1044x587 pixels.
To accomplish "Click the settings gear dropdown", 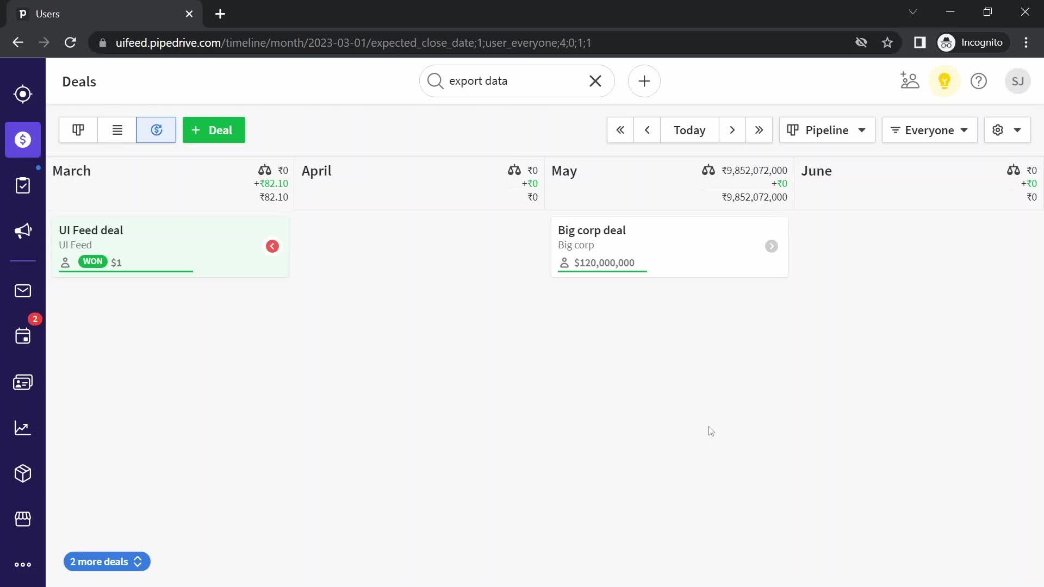I will click(x=1006, y=130).
